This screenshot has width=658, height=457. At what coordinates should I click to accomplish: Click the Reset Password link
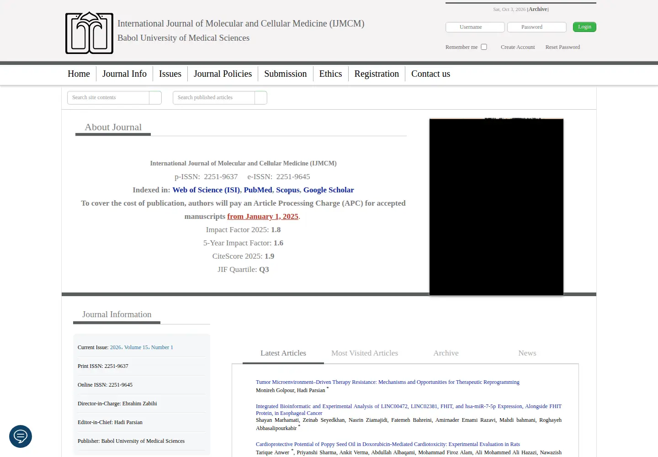pos(562,47)
